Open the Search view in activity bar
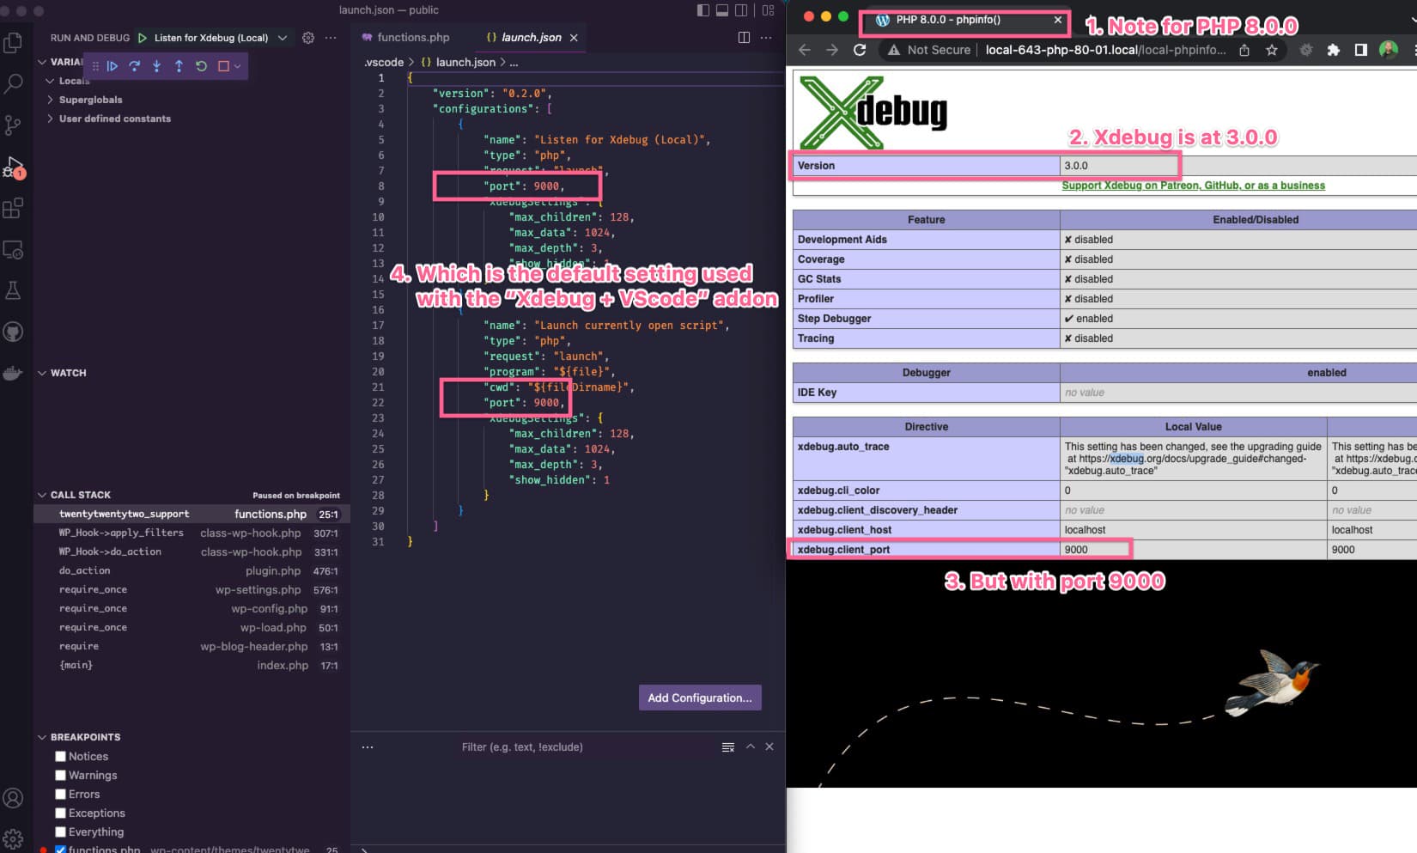The image size is (1417, 853). 13,83
